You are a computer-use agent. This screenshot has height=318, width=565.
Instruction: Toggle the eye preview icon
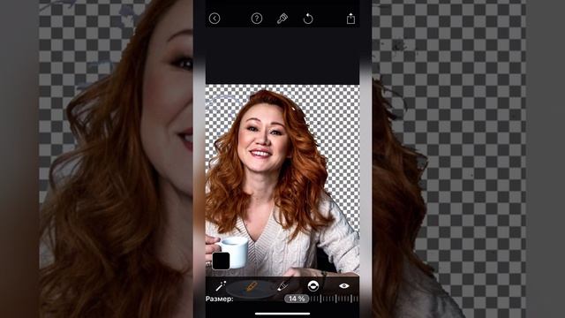coord(344,286)
